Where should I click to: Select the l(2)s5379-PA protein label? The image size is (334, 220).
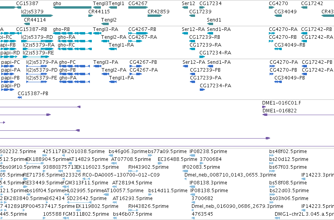[x=42, y=62]
